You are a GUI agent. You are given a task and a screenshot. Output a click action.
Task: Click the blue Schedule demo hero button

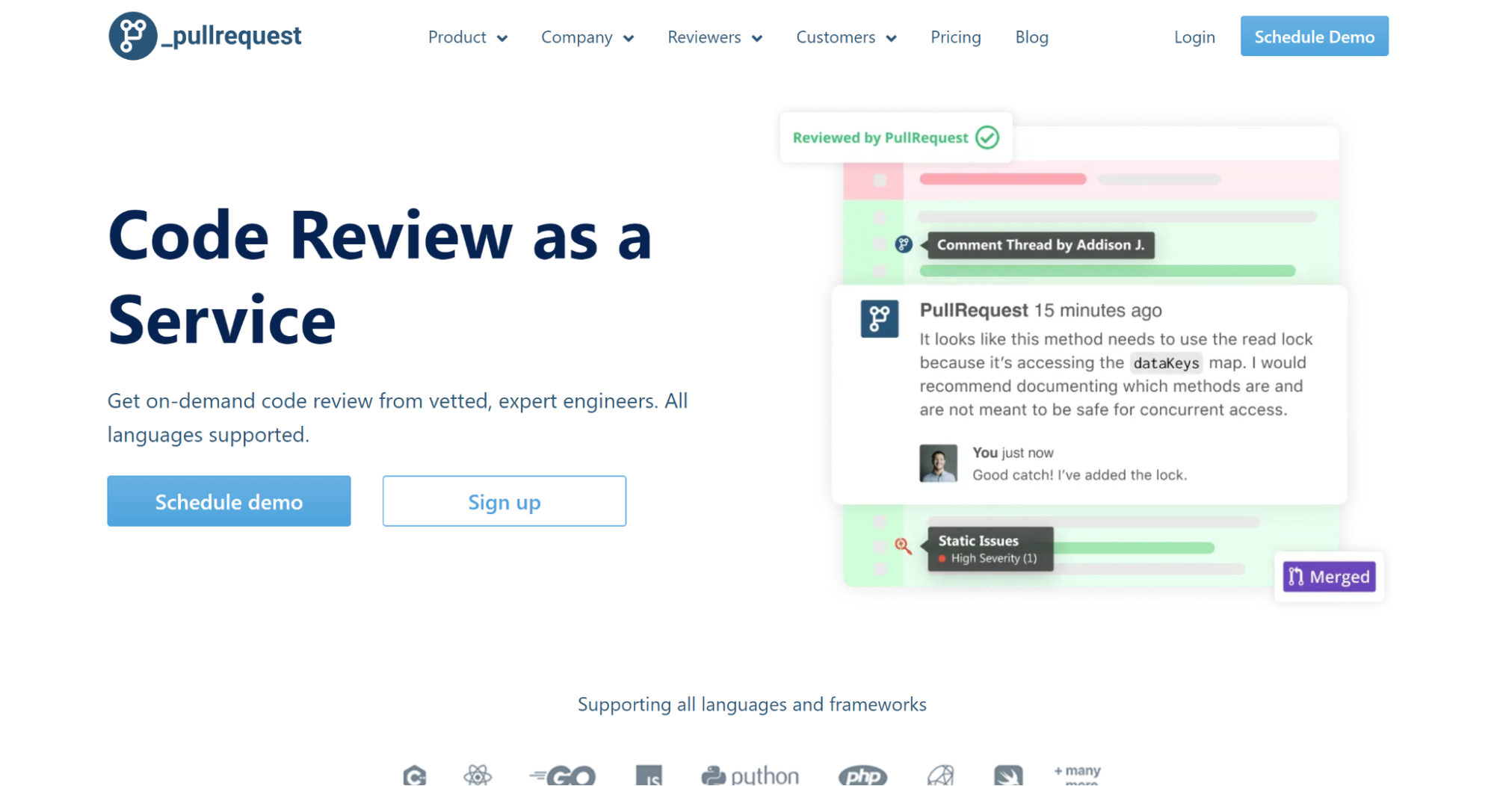click(229, 501)
